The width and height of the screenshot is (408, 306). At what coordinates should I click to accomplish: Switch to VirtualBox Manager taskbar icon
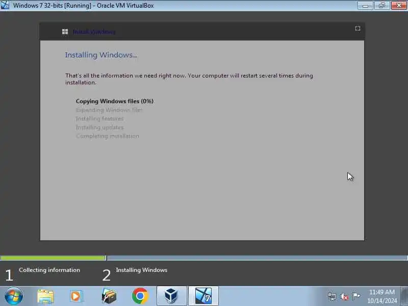click(x=171, y=296)
